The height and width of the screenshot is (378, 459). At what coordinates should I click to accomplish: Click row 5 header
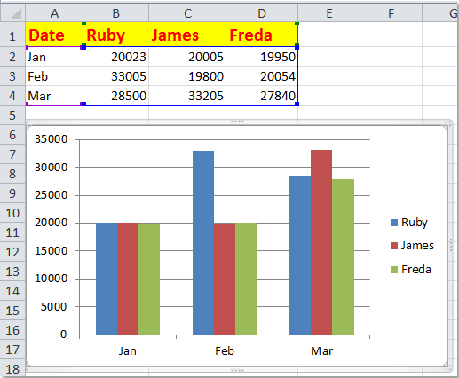(12, 115)
